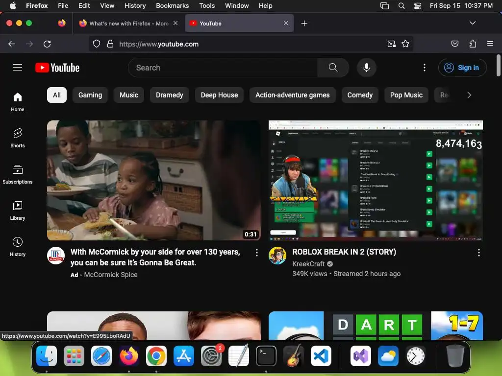This screenshot has width=502, height=376.
Task: Click McCormick Spice channel avatar
Action: [x=56, y=256]
